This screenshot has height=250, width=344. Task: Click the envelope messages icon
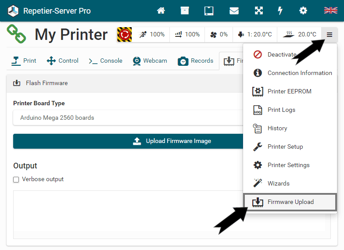click(234, 11)
